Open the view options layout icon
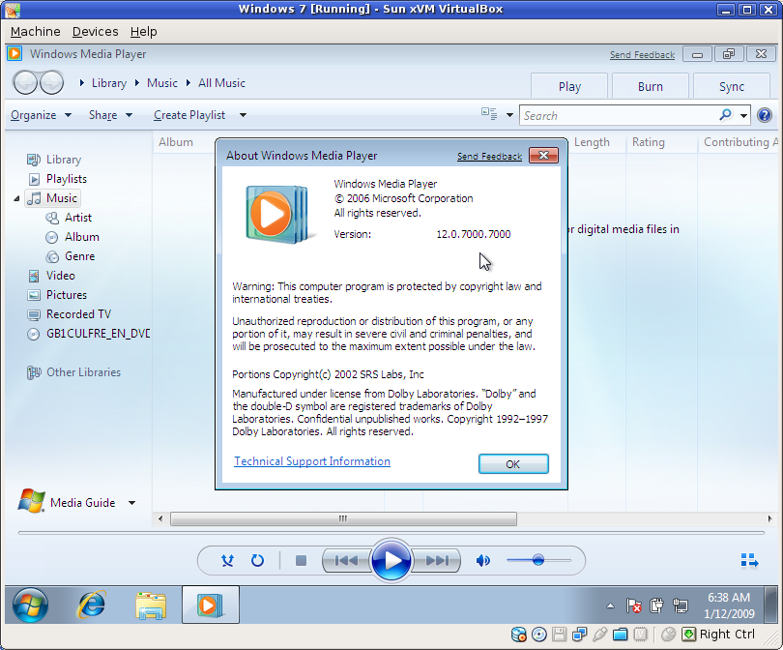Viewport: 783px width, 650px height. point(489,114)
